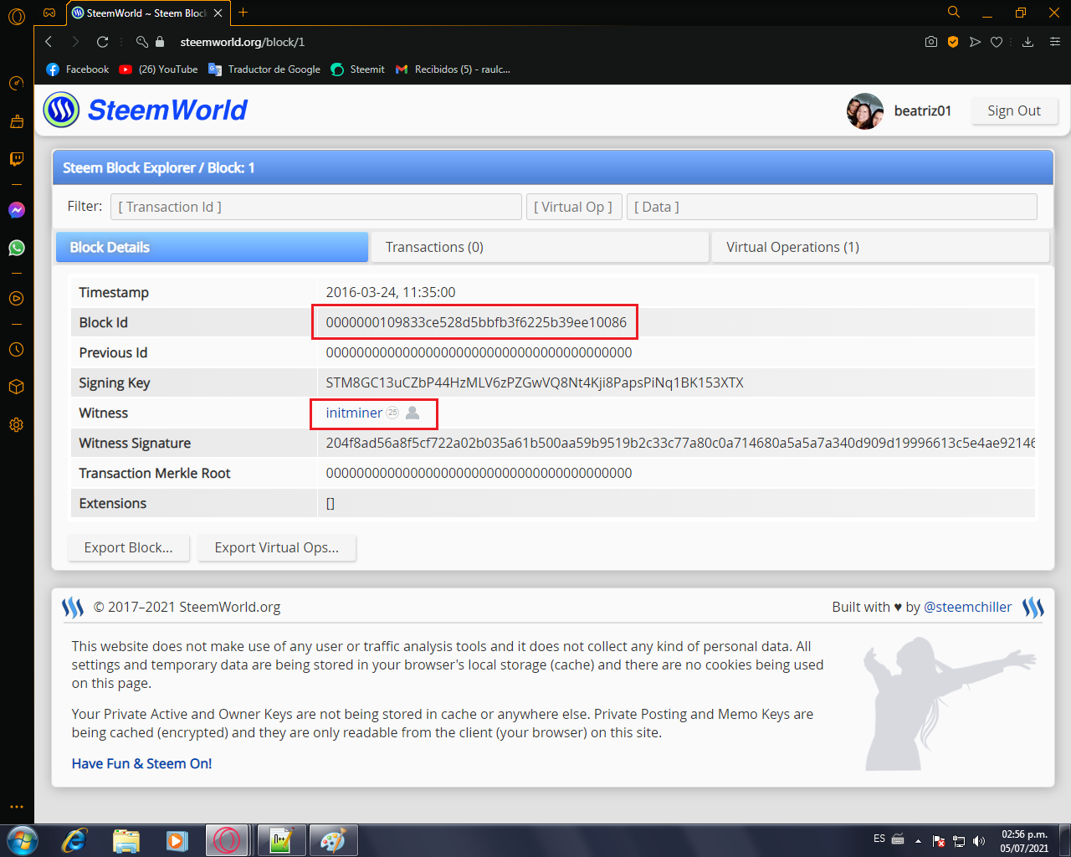Open the Windows Start menu
The width and height of the screenshot is (1071, 857).
[x=22, y=839]
